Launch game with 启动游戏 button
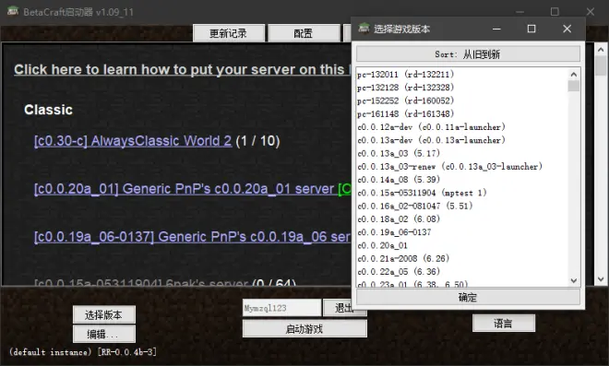 [x=304, y=329]
